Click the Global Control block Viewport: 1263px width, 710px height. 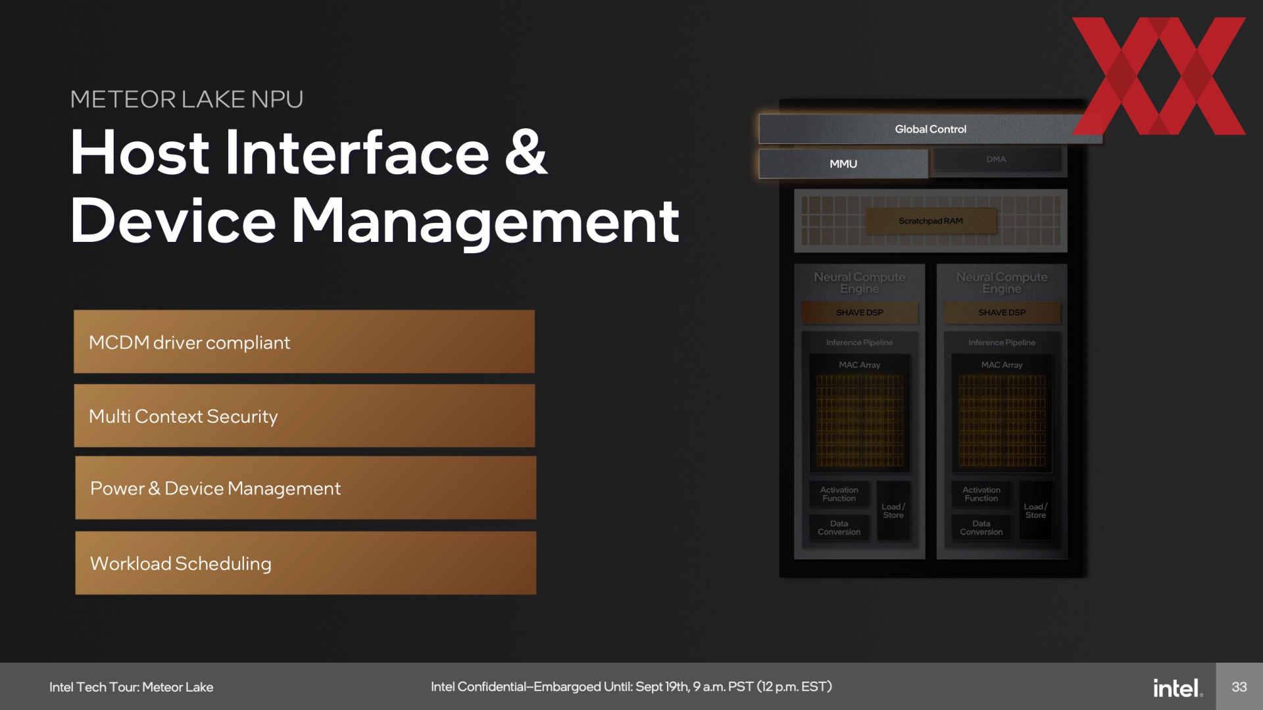pyautogui.click(x=930, y=129)
